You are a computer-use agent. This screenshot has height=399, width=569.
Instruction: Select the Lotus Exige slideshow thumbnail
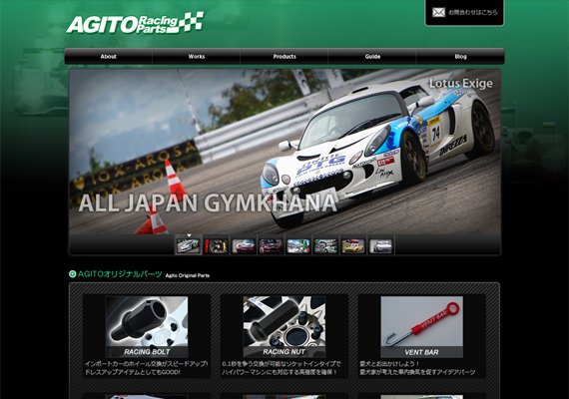click(x=188, y=246)
